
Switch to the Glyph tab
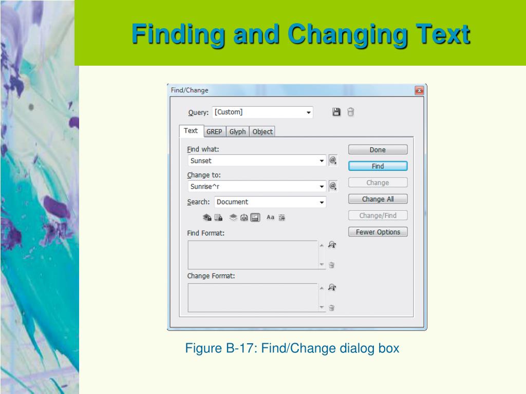pos(237,132)
